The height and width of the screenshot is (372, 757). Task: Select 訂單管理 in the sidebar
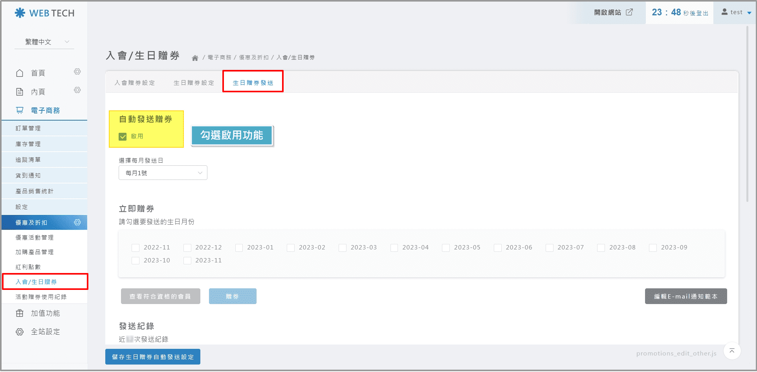click(28, 128)
